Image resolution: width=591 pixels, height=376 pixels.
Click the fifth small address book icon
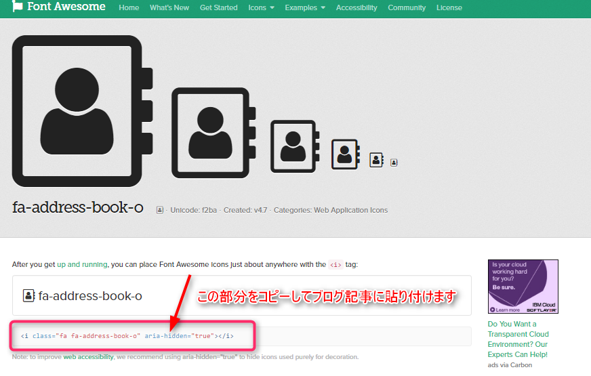tap(376, 160)
